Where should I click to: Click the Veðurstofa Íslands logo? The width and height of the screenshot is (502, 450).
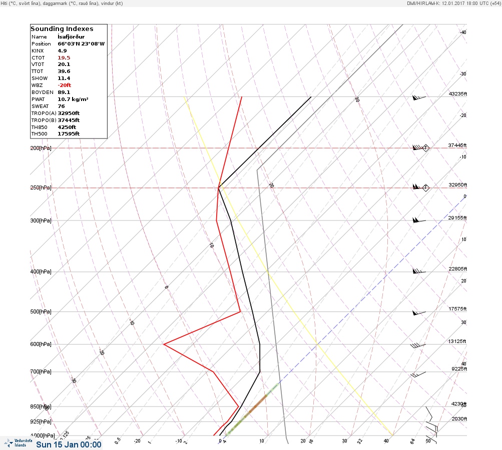coord(18,443)
